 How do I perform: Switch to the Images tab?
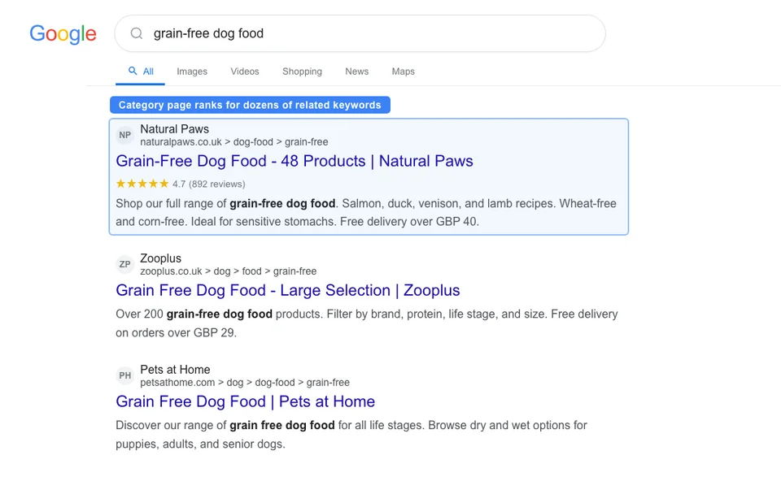point(192,72)
